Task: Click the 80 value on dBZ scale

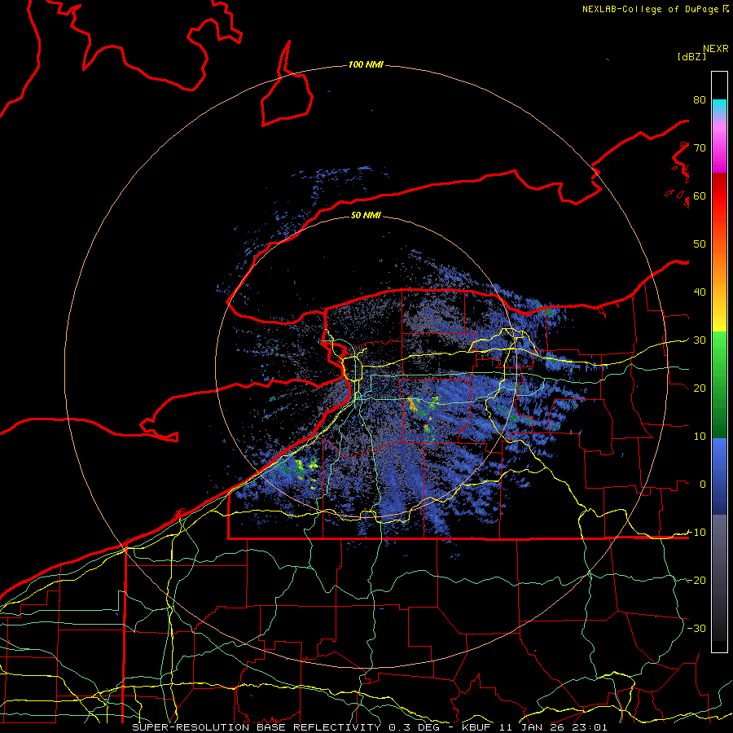Action: [x=700, y=99]
